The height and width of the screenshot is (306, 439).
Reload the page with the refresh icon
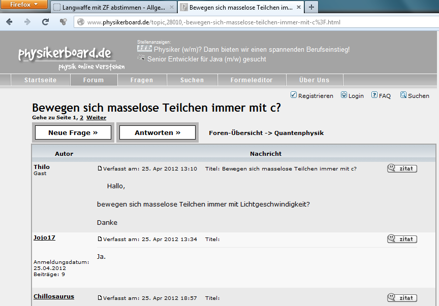pos(45,22)
